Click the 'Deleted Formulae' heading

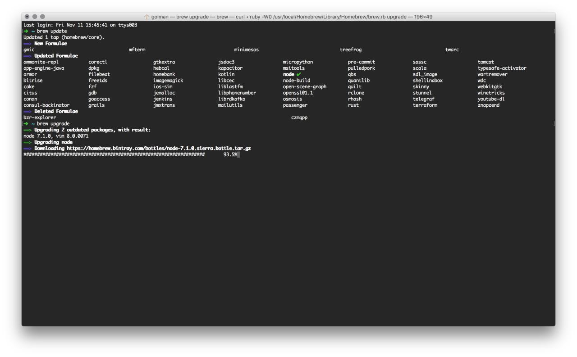tap(56, 111)
